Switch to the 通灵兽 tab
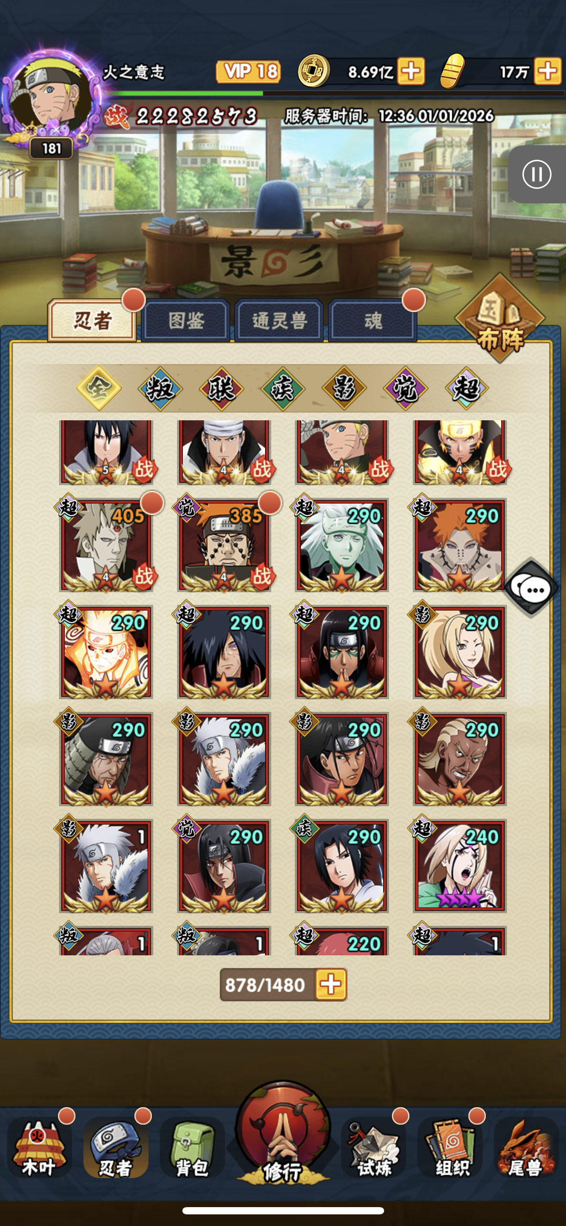The width and height of the screenshot is (566, 1226). click(x=279, y=321)
